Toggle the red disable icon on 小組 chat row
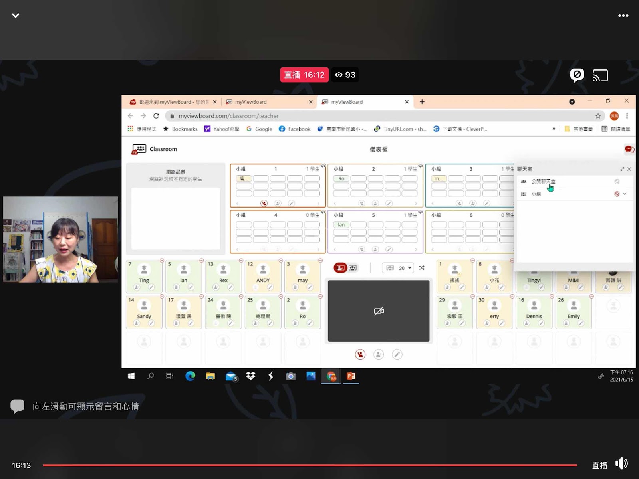The height and width of the screenshot is (479, 639). click(617, 194)
